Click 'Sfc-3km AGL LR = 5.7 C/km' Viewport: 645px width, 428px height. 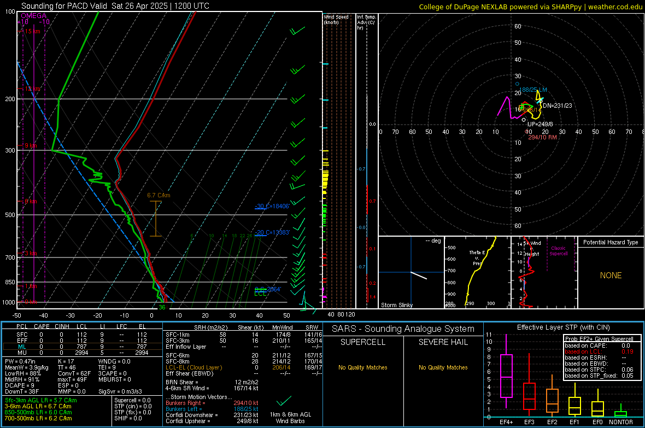click(x=41, y=401)
